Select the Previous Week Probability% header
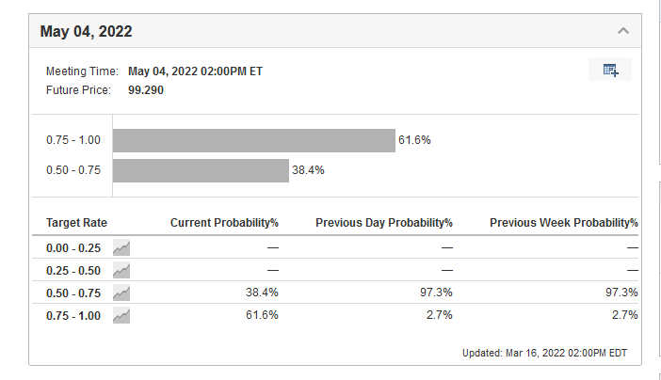Screen dimensions: 661x380 563,223
